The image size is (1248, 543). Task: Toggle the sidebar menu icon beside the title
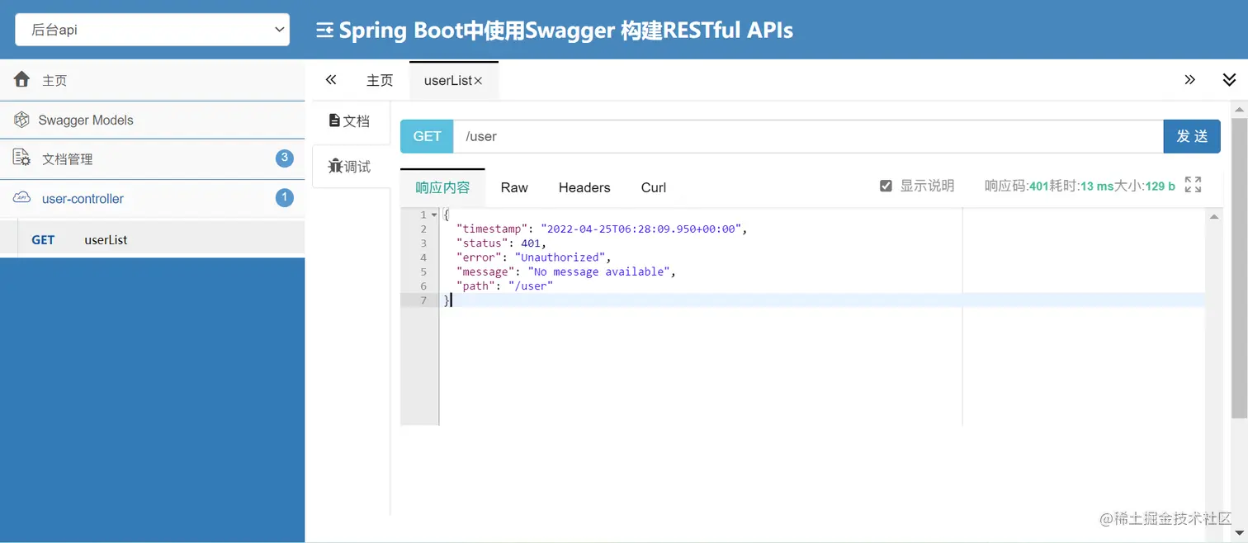tap(325, 31)
